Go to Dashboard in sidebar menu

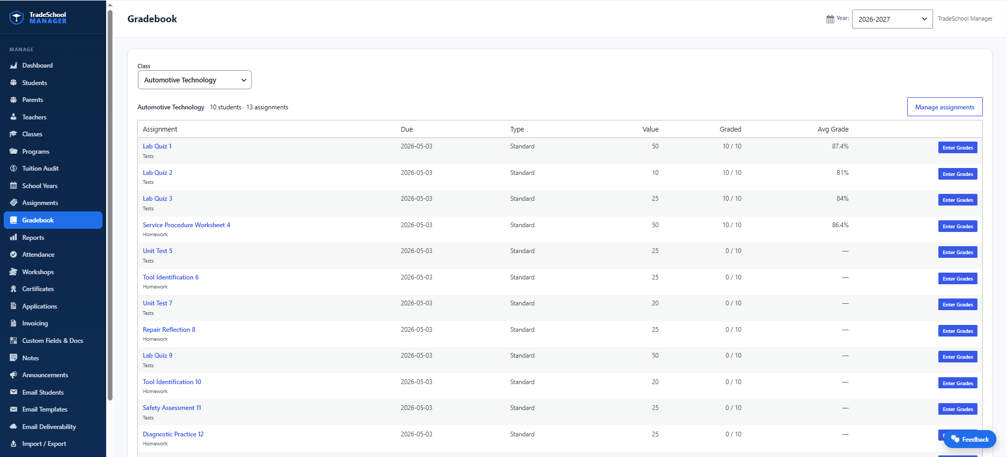pos(37,66)
